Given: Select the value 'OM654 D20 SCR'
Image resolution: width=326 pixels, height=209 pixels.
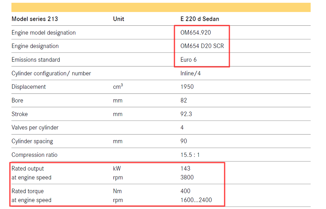Looking at the screenshot, I should pyautogui.click(x=202, y=46).
